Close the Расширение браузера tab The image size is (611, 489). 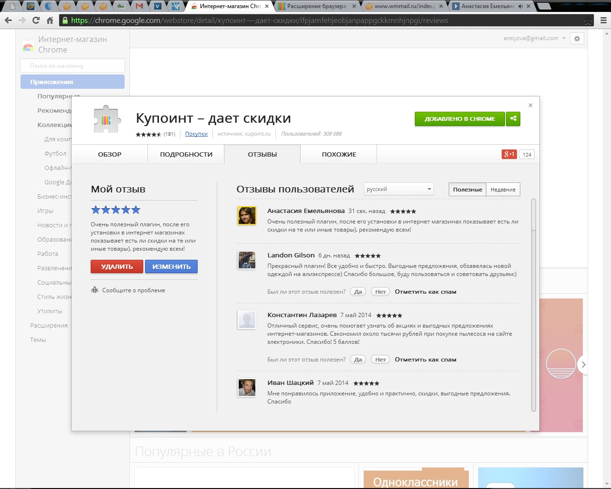click(354, 6)
